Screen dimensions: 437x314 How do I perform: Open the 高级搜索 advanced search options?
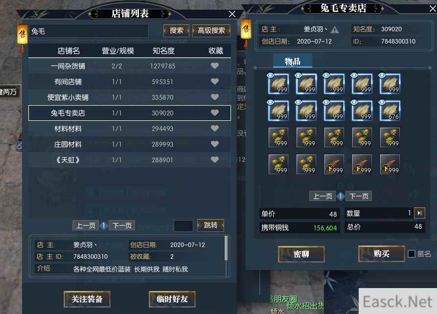tap(211, 30)
